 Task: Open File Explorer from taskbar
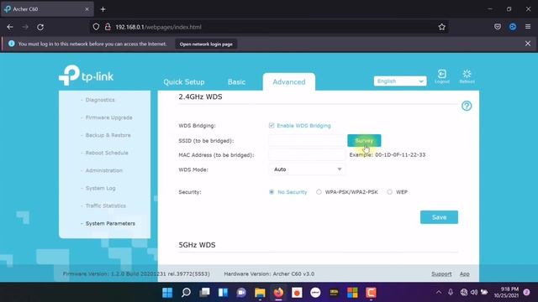point(260,293)
